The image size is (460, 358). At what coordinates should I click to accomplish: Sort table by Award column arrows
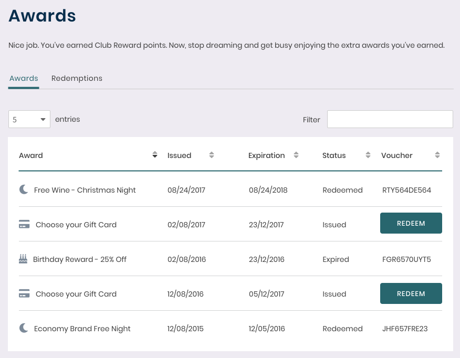(155, 155)
